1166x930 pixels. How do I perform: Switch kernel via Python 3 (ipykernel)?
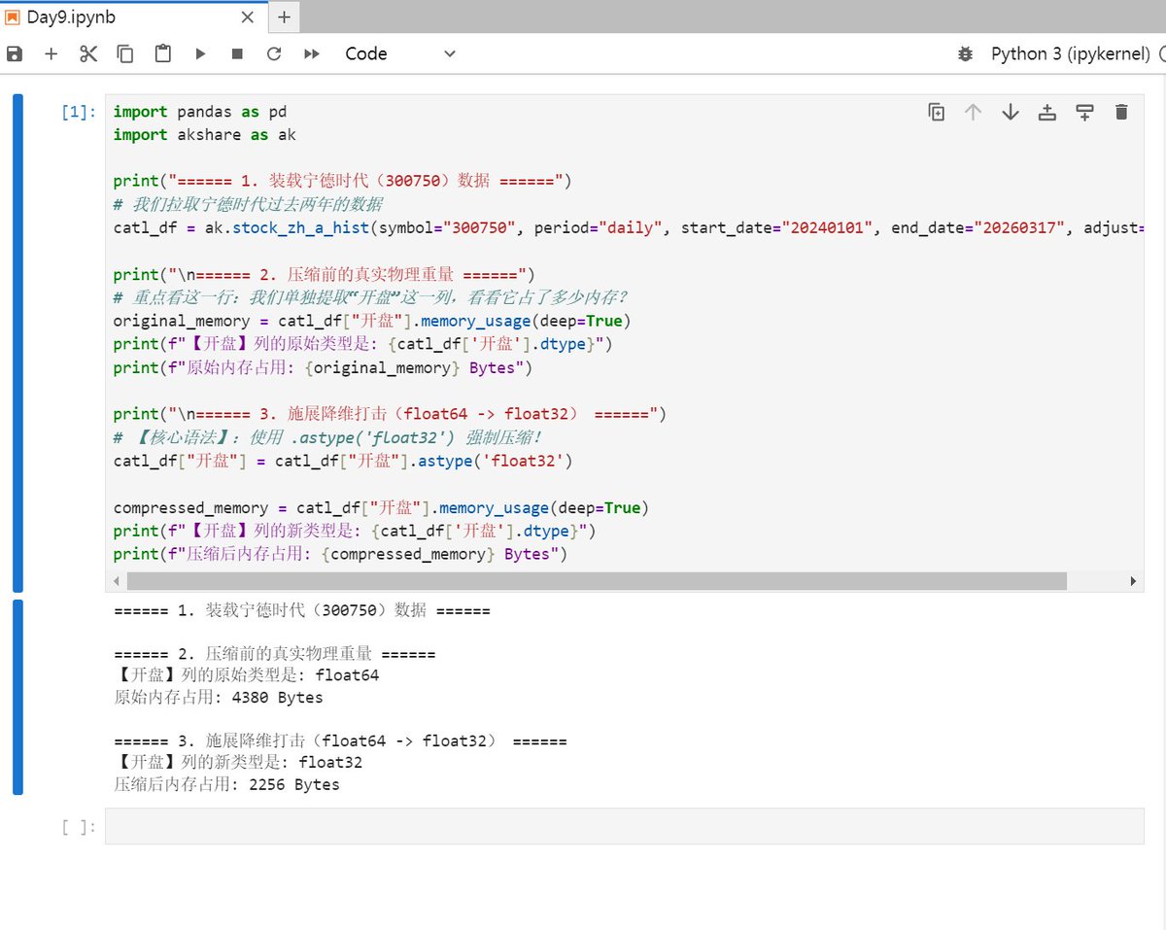(x=1071, y=54)
